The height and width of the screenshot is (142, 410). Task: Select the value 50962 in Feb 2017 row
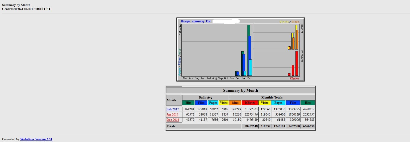click(214, 109)
